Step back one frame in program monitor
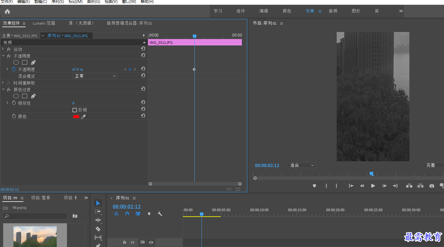The height and width of the screenshot is (247, 444). point(362,186)
